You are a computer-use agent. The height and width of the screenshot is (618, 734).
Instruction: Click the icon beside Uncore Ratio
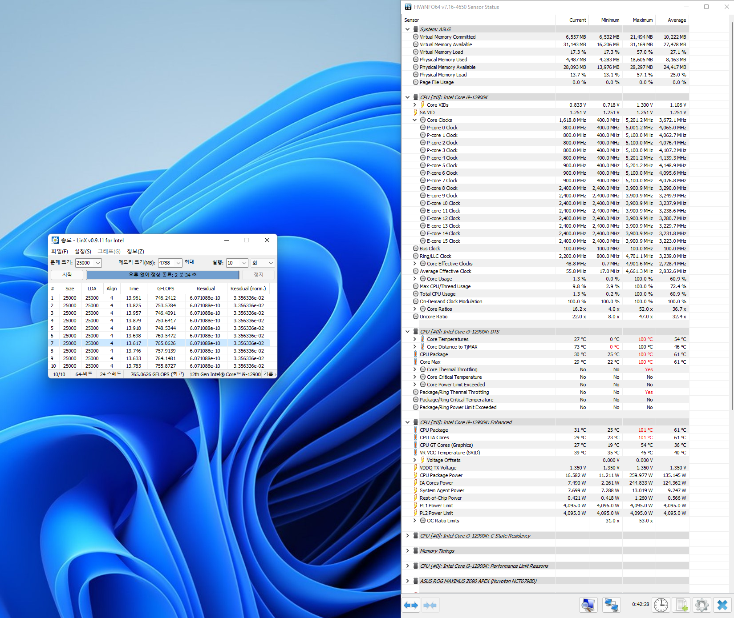click(x=416, y=317)
